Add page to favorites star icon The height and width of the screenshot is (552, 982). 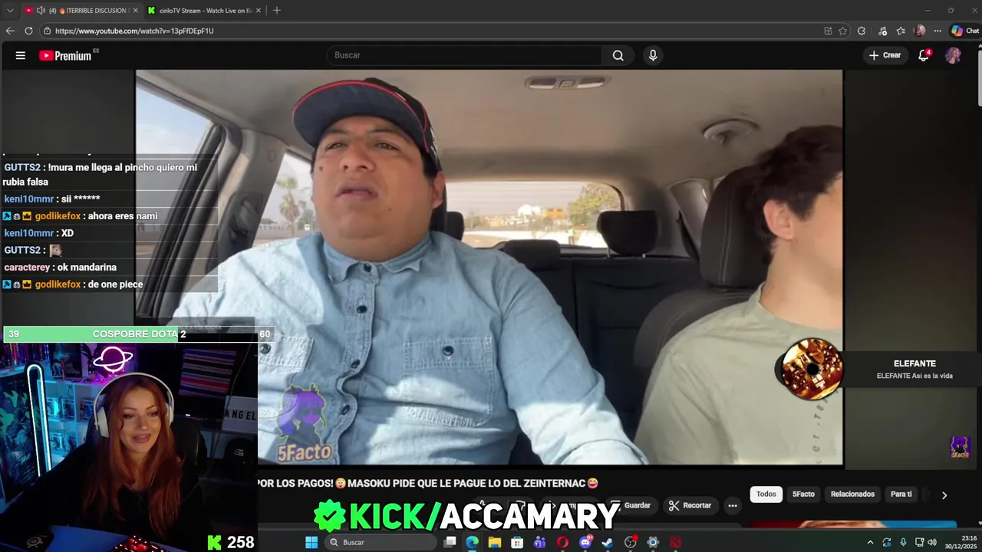coord(842,31)
